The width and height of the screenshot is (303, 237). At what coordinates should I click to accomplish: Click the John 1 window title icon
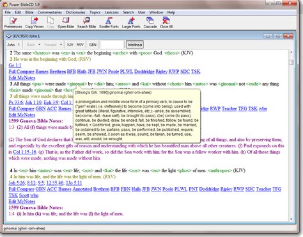(9, 36)
